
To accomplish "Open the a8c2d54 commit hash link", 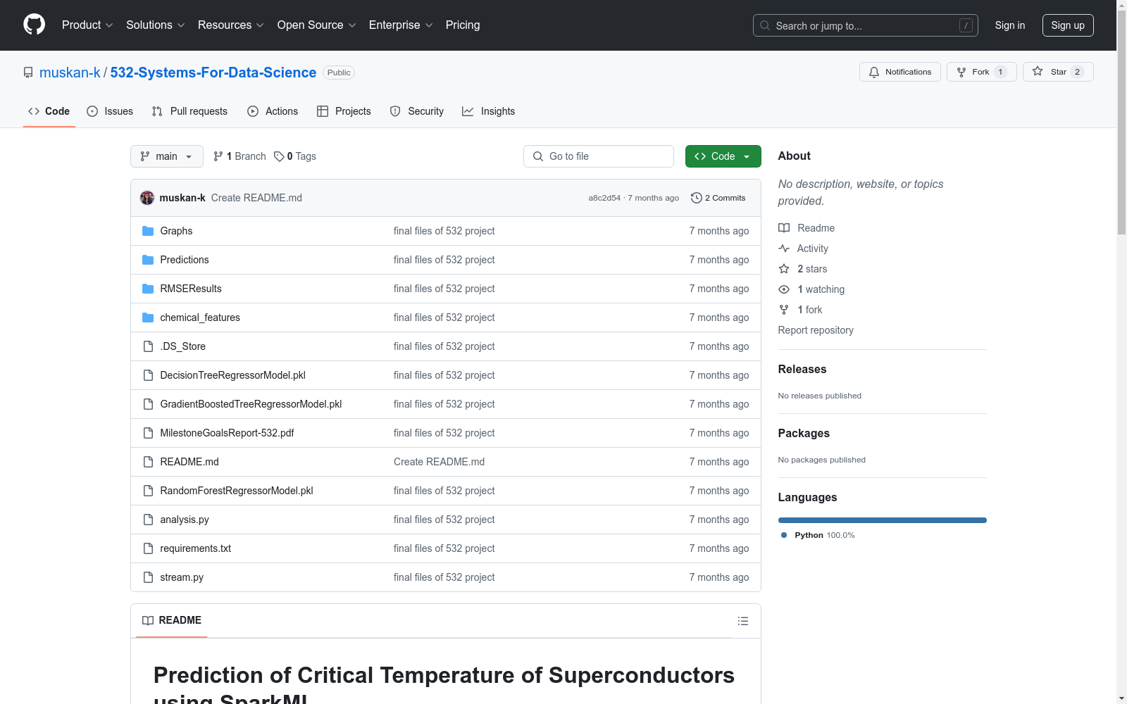I will (604, 198).
